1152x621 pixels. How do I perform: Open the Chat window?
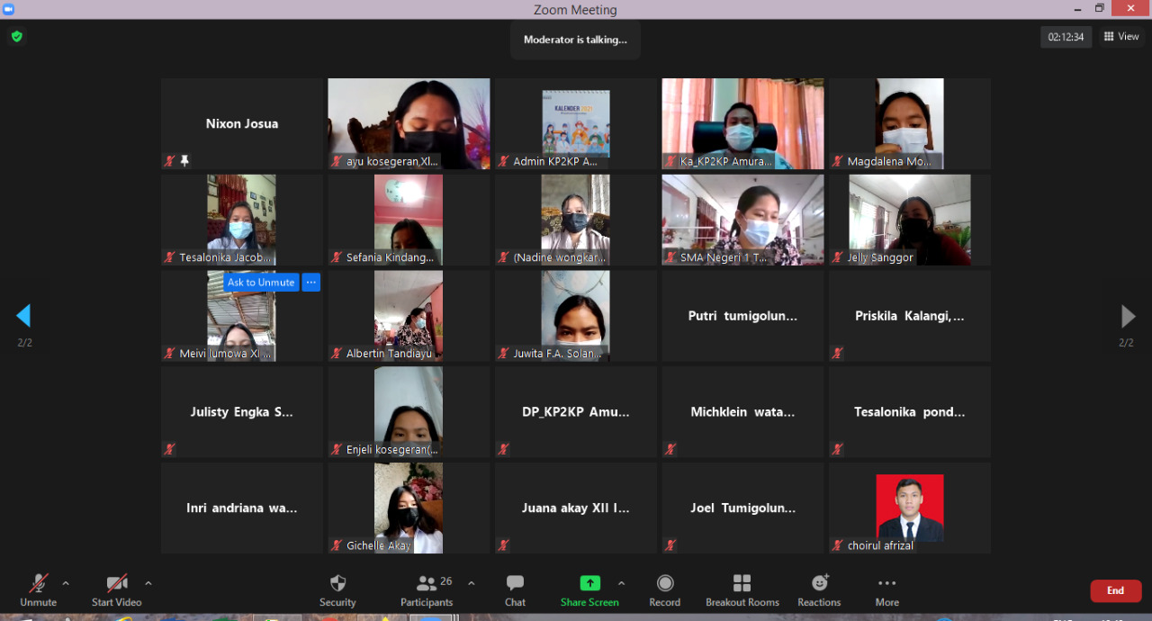[515, 590]
